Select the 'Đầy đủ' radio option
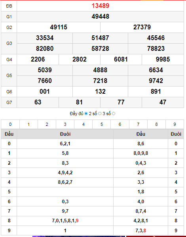 pos(86,114)
